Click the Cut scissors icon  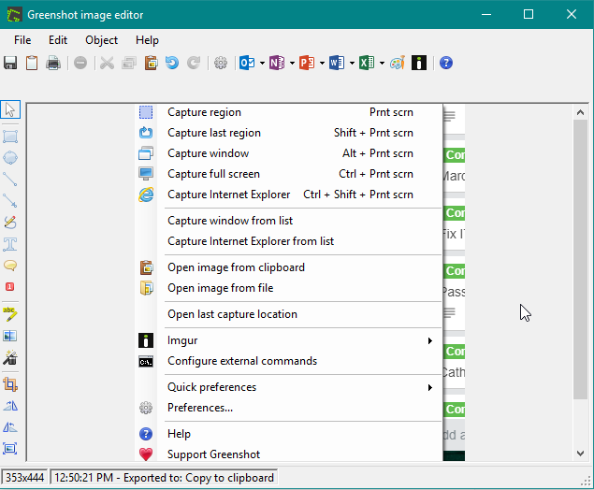coord(108,63)
